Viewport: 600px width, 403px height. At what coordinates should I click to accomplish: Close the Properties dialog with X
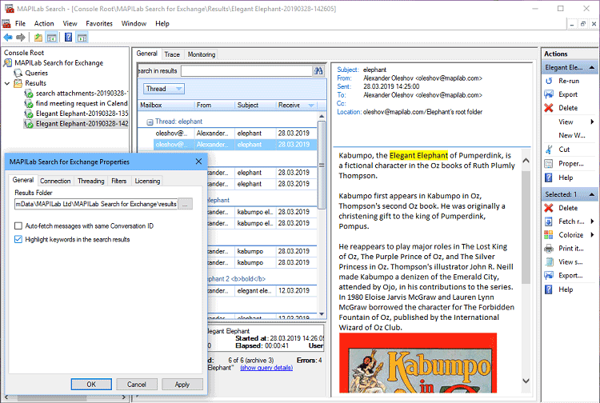coord(198,162)
